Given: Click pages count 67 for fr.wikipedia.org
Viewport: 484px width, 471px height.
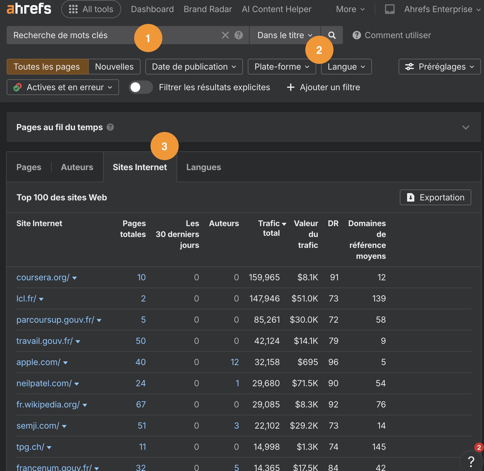Looking at the screenshot, I should point(141,404).
